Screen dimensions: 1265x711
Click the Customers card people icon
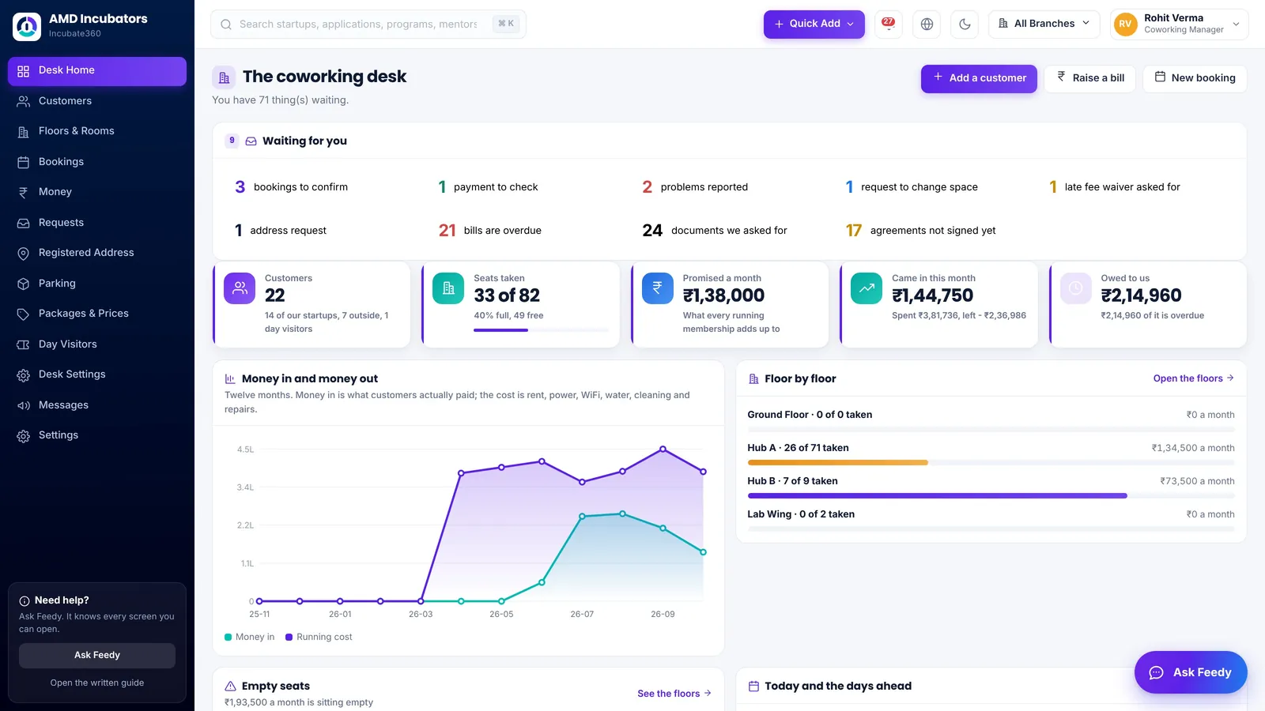pos(240,288)
